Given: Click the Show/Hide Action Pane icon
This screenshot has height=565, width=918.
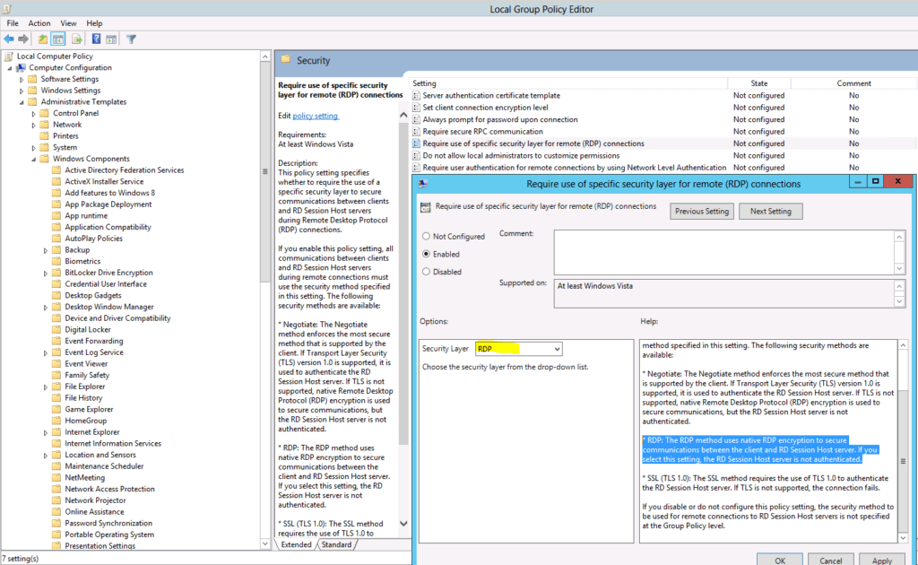Looking at the screenshot, I should 110,39.
